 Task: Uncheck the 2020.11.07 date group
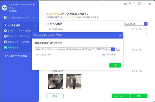[x=50, y=71]
